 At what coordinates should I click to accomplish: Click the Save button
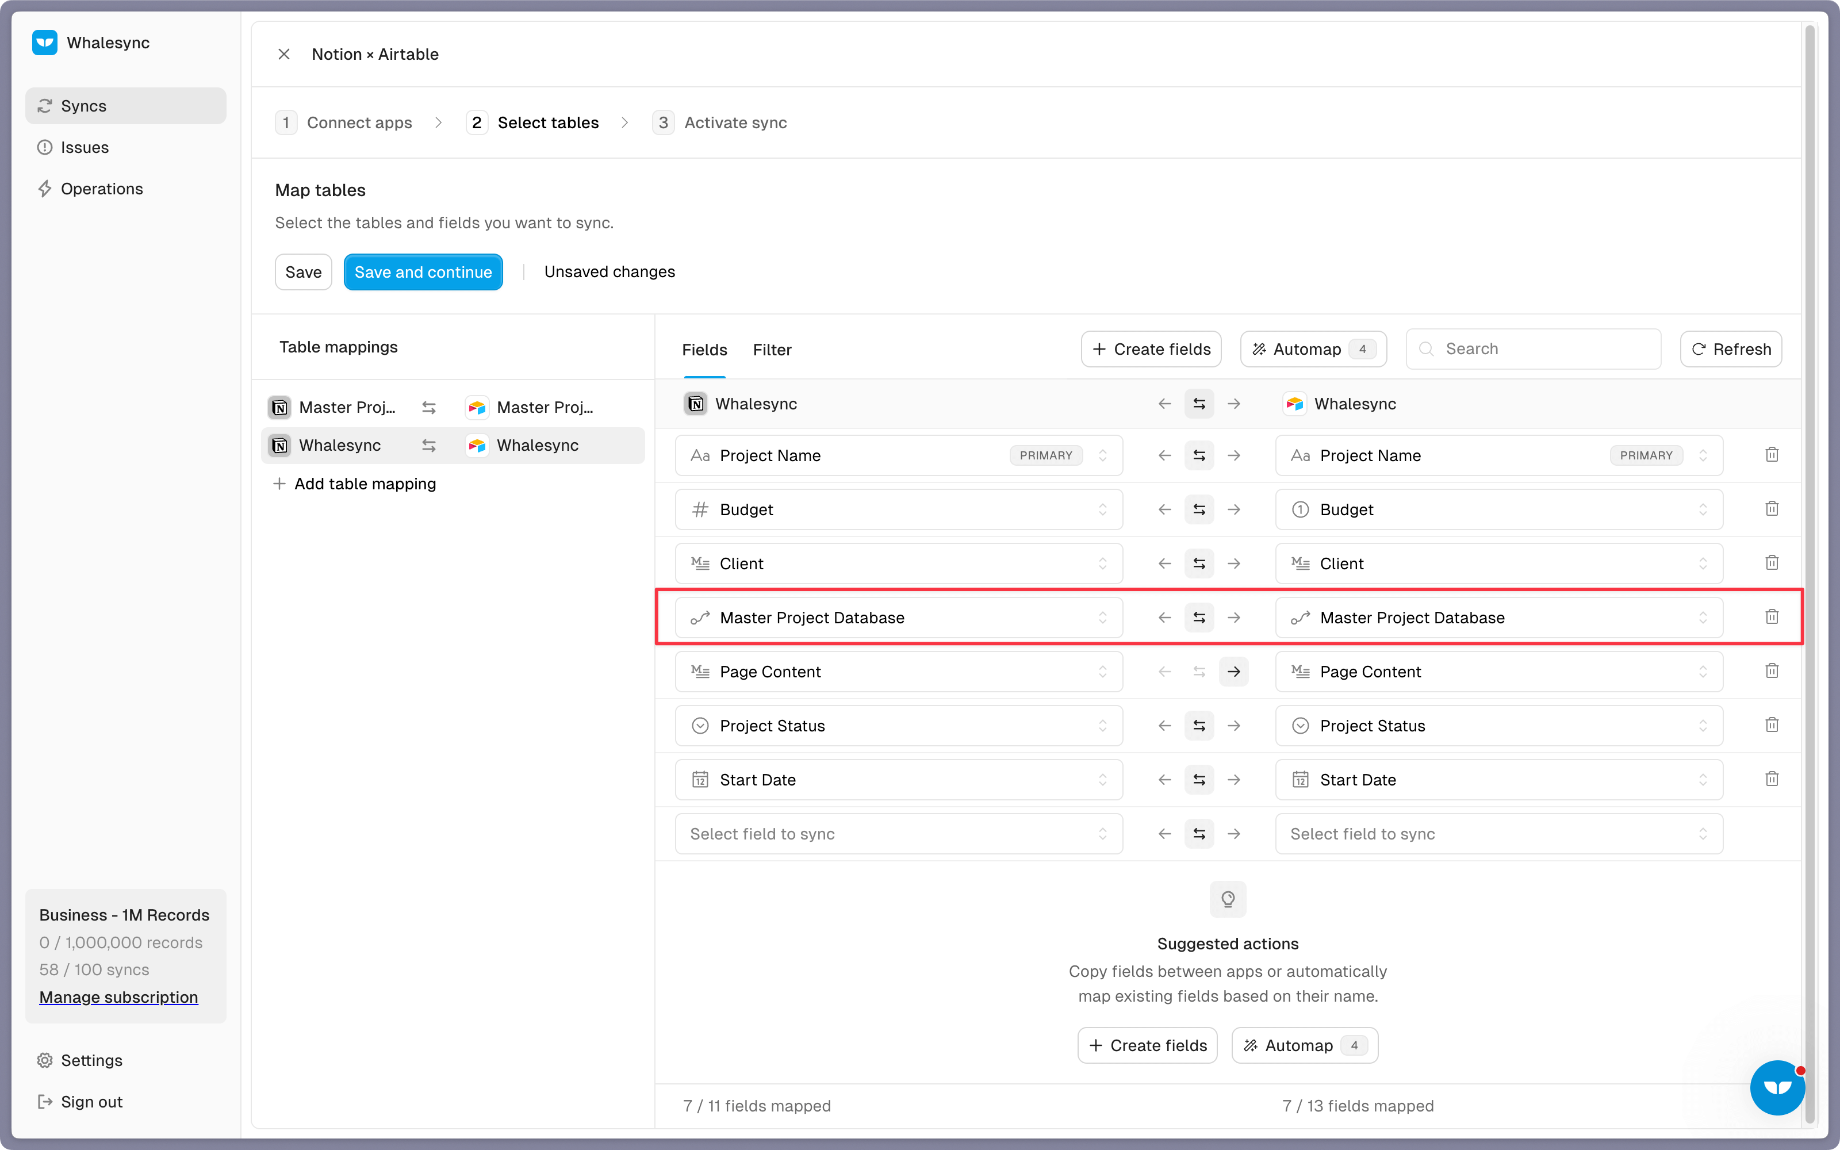[x=304, y=271]
